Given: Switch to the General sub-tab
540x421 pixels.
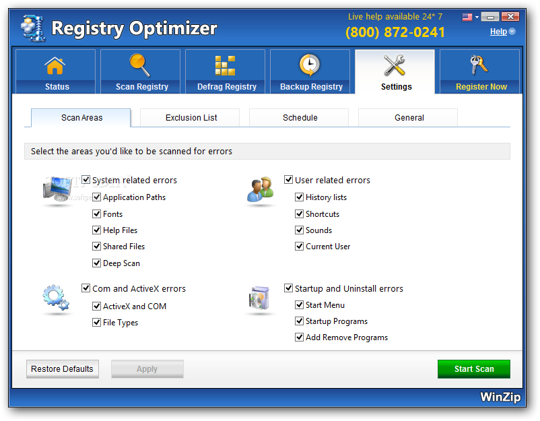Looking at the screenshot, I should click(x=408, y=118).
